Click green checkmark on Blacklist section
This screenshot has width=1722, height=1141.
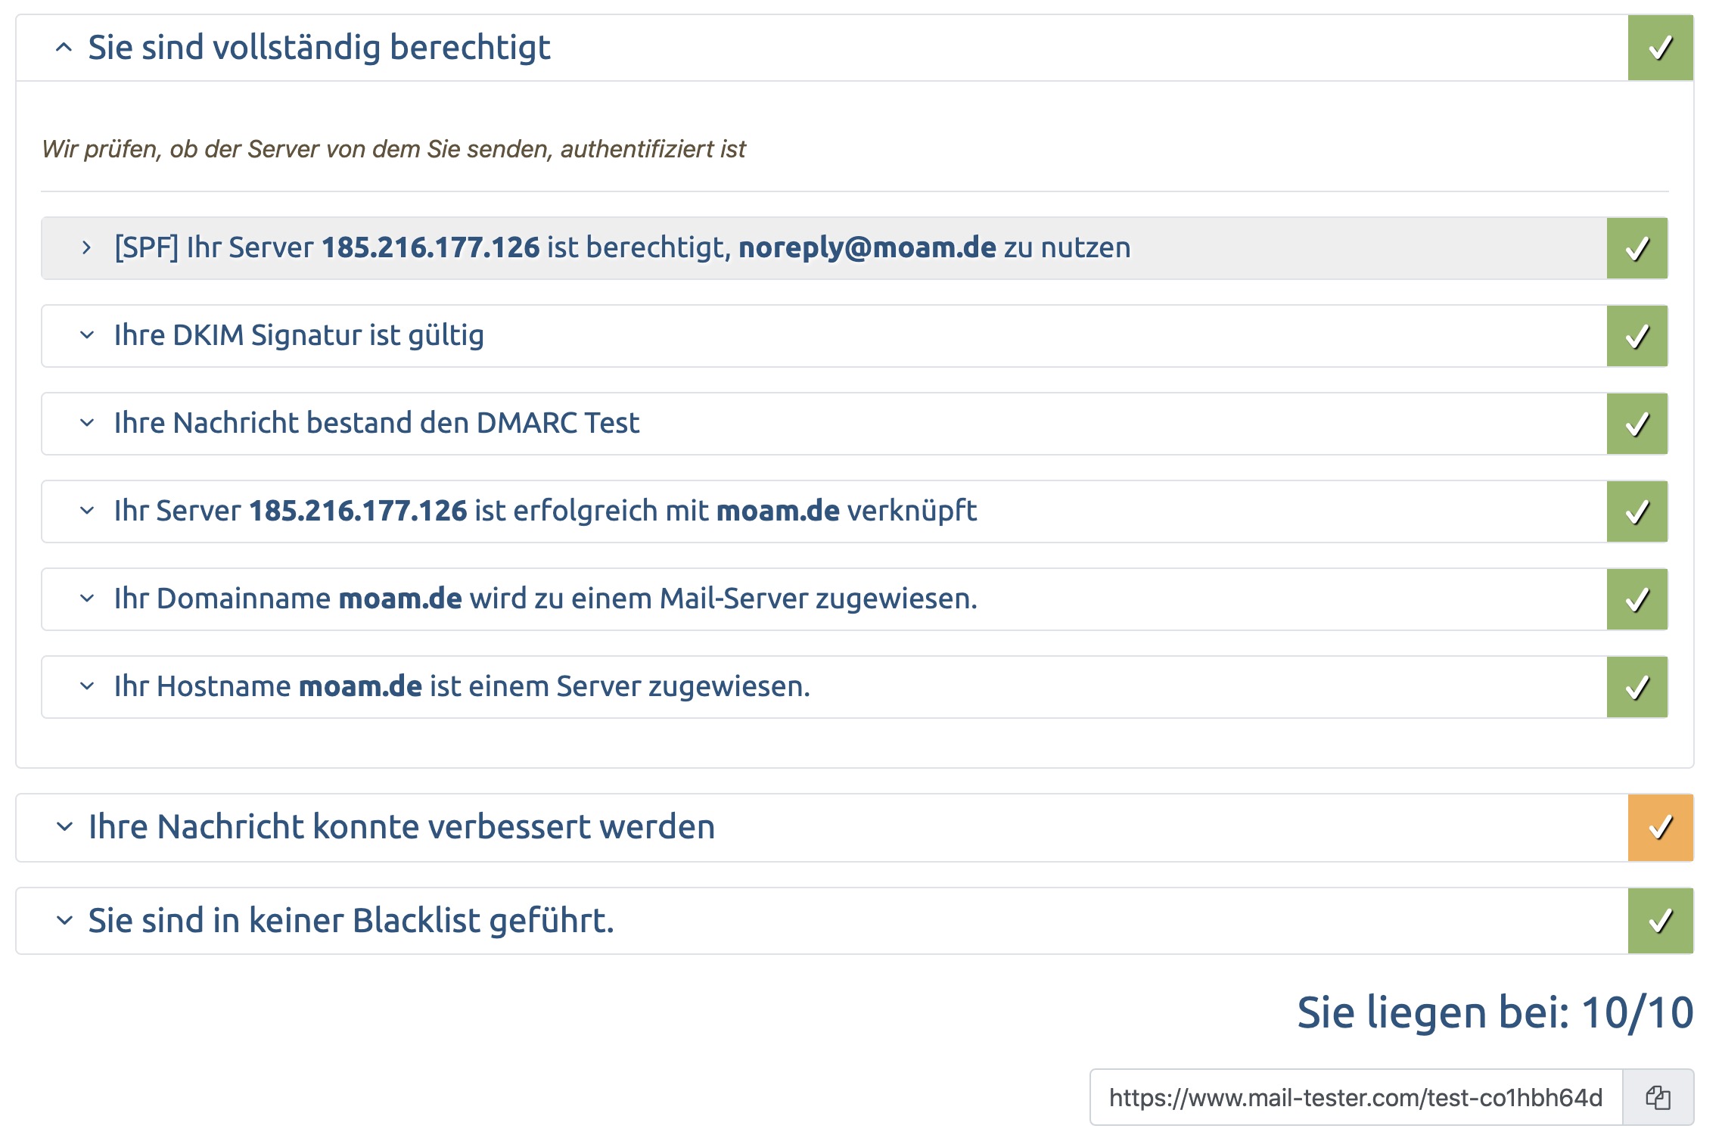[x=1660, y=921]
